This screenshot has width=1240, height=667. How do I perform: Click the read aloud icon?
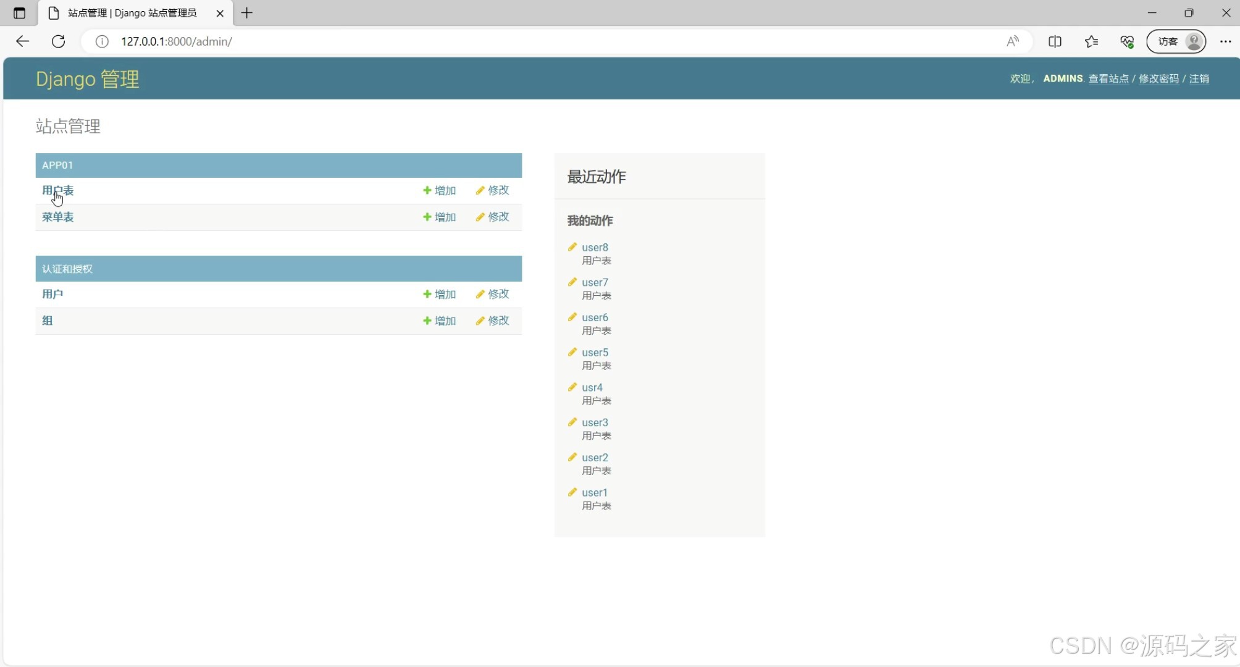(x=1013, y=41)
